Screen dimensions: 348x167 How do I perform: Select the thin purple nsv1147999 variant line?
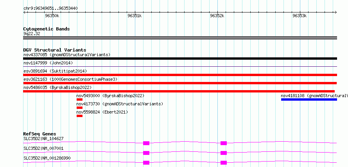(180, 66)
